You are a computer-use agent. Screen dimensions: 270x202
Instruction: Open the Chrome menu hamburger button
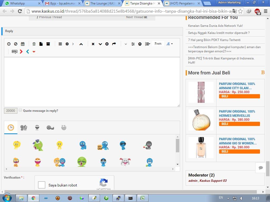(x=266, y=11)
